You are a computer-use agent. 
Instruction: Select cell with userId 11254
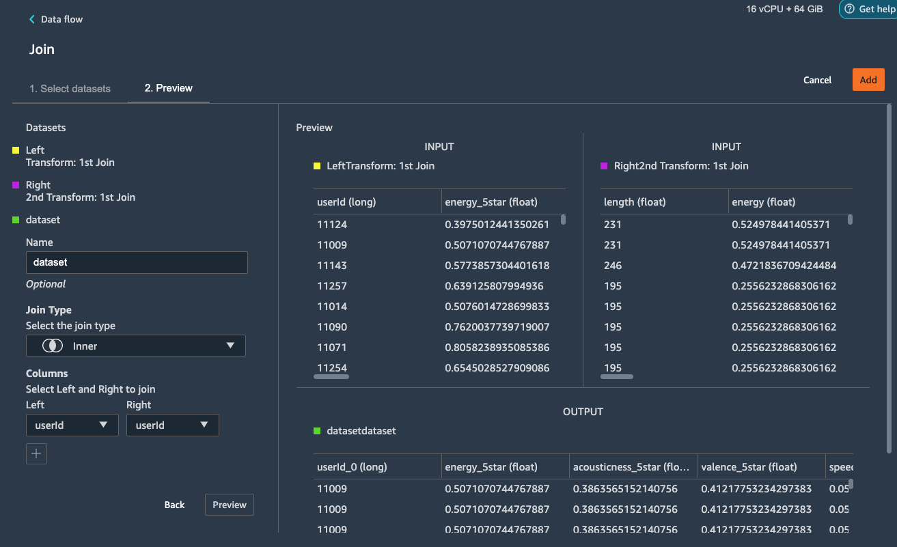pyautogui.click(x=332, y=368)
